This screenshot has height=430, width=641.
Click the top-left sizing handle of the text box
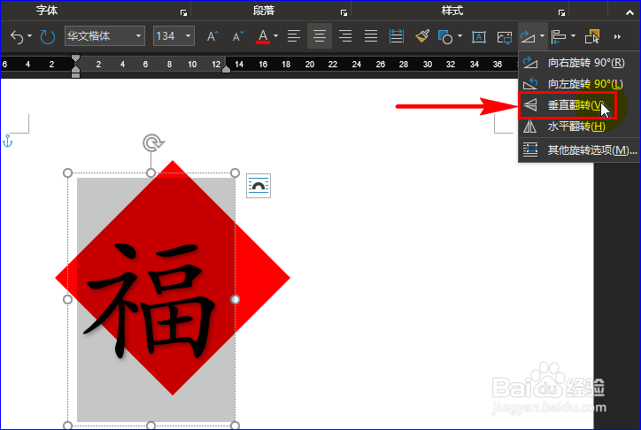(x=68, y=173)
